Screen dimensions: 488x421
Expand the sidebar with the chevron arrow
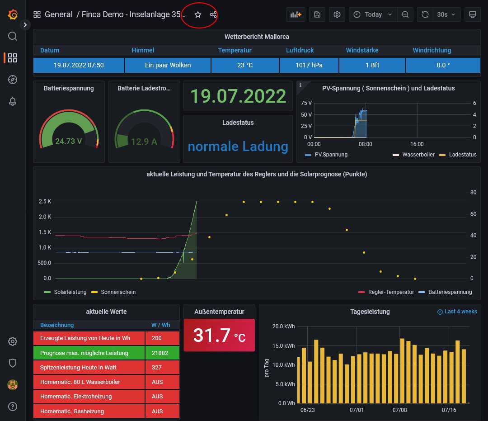click(x=25, y=25)
